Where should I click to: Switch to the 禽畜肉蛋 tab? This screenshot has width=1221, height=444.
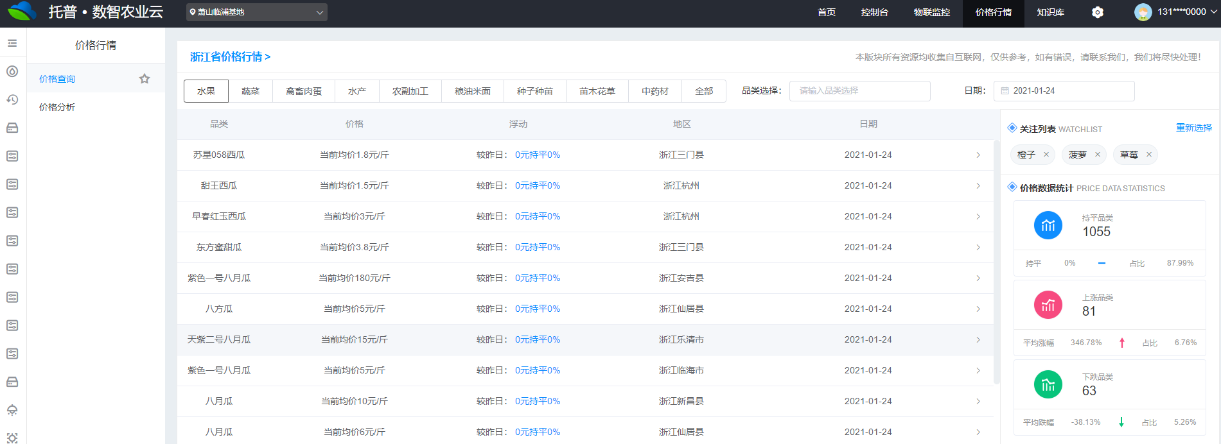click(304, 91)
